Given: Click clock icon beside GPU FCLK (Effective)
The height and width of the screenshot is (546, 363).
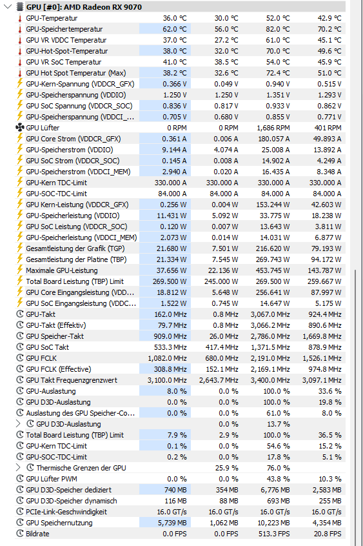Looking at the screenshot, I should coord(20,369).
